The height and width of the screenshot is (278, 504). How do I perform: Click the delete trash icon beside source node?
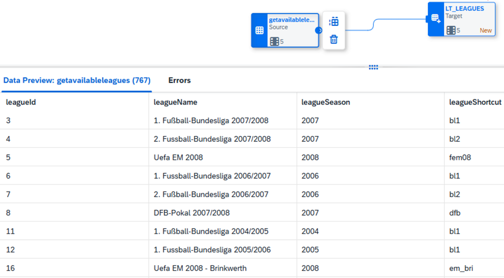(333, 40)
